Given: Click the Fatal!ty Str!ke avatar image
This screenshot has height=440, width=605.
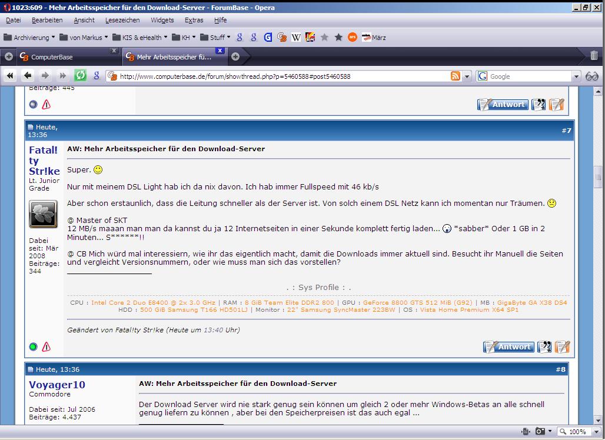Looking at the screenshot, I should point(43,214).
